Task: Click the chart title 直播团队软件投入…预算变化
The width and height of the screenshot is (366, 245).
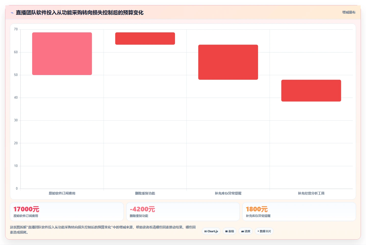Action: tap(80, 12)
